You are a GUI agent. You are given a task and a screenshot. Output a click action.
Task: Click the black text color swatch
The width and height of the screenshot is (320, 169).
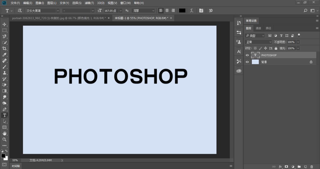(182, 11)
